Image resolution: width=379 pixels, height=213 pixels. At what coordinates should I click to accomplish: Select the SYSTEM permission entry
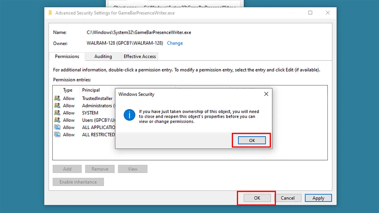pos(84,113)
